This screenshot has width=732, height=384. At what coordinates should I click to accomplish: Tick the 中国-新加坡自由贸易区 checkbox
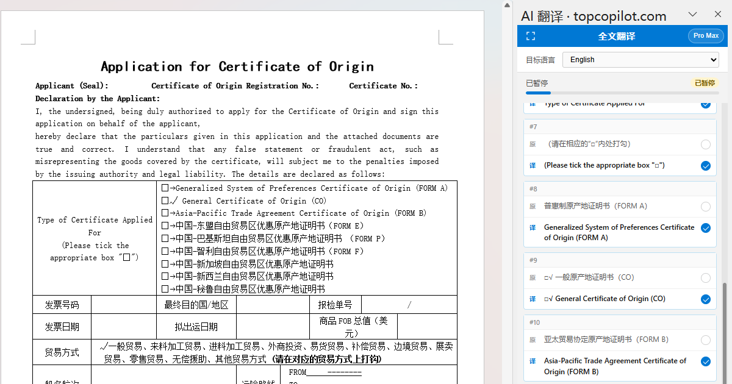click(x=165, y=264)
